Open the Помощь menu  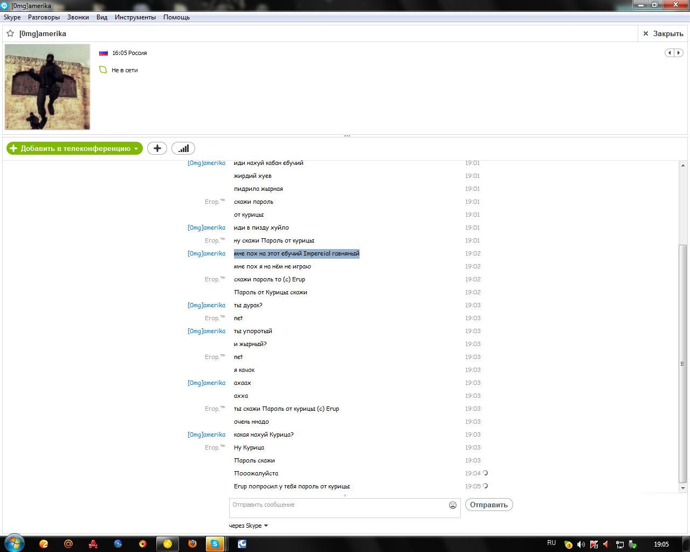coord(176,17)
